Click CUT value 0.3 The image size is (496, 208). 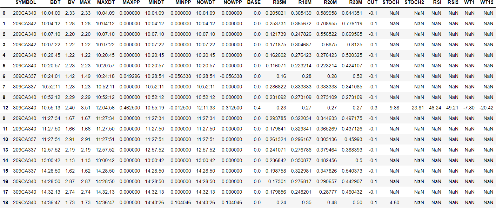(x=374, y=108)
